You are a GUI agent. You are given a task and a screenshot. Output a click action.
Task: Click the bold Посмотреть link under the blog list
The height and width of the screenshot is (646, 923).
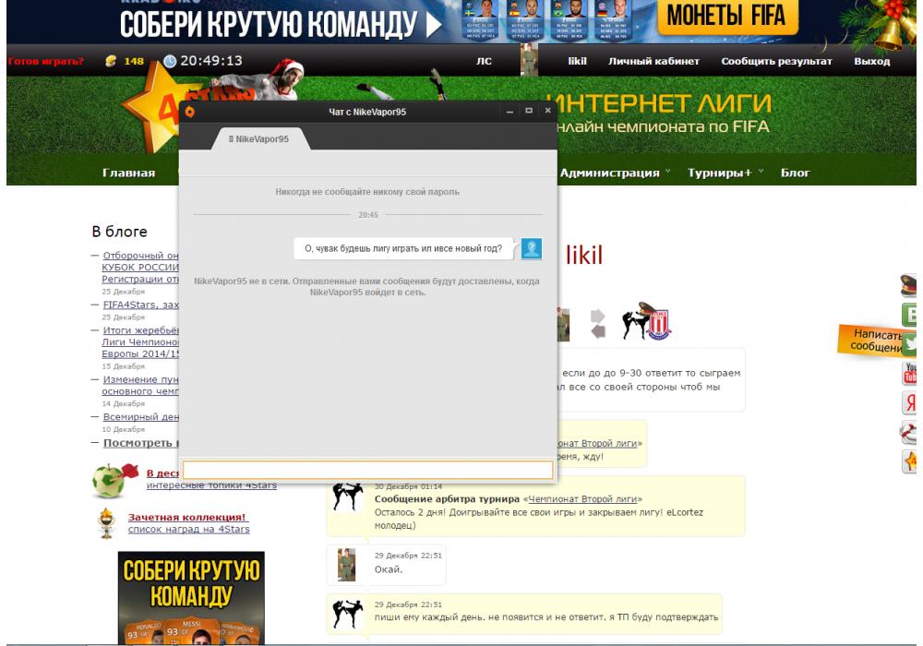[140, 443]
